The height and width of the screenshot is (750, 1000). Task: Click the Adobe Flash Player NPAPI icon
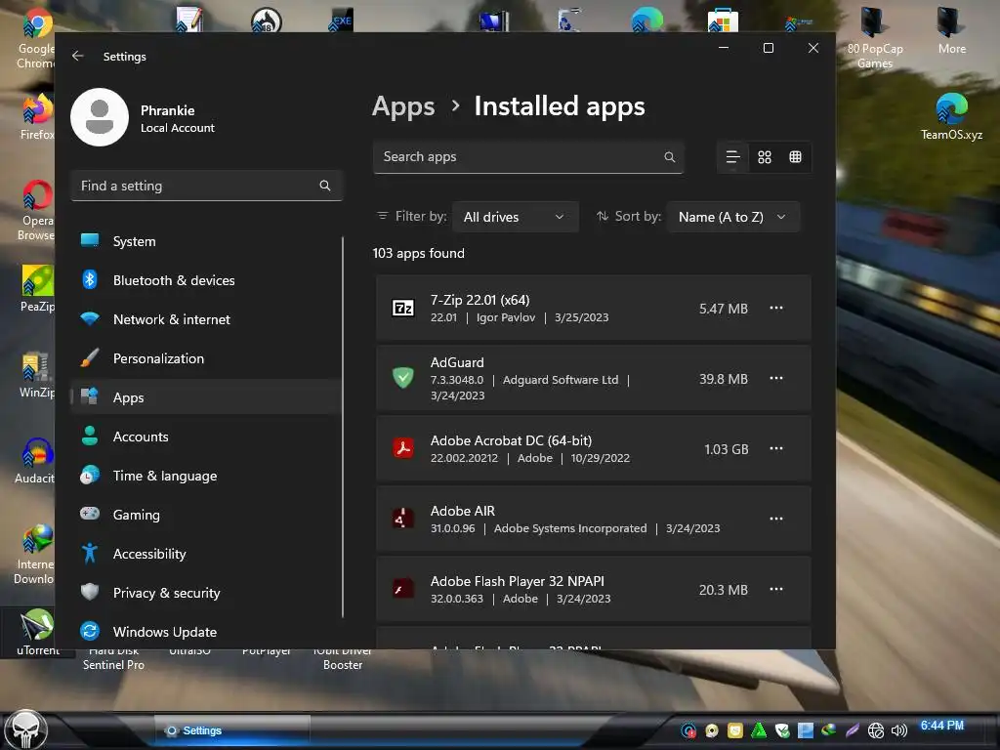402,589
